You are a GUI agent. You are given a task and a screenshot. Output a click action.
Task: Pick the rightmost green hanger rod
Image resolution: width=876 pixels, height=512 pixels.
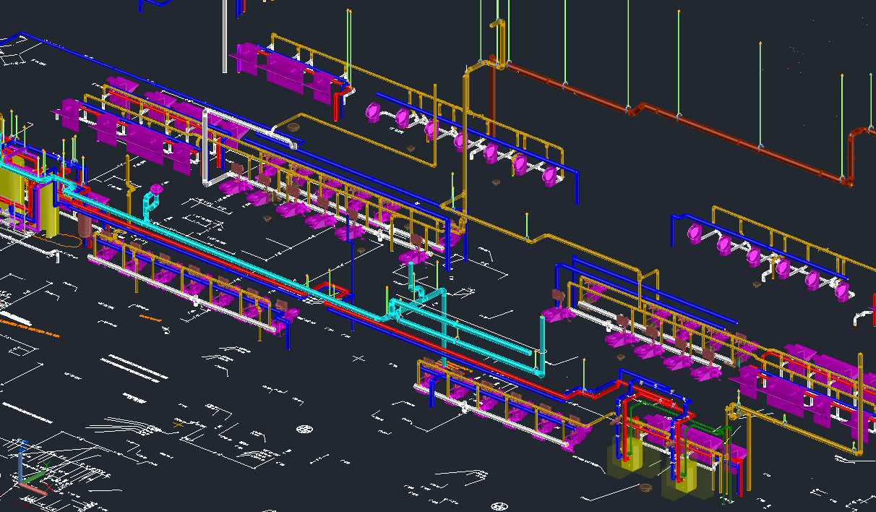coord(842,108)
